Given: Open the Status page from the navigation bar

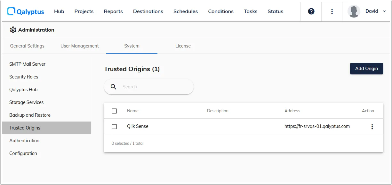Looking at the screenshot, I should point(275,11).
